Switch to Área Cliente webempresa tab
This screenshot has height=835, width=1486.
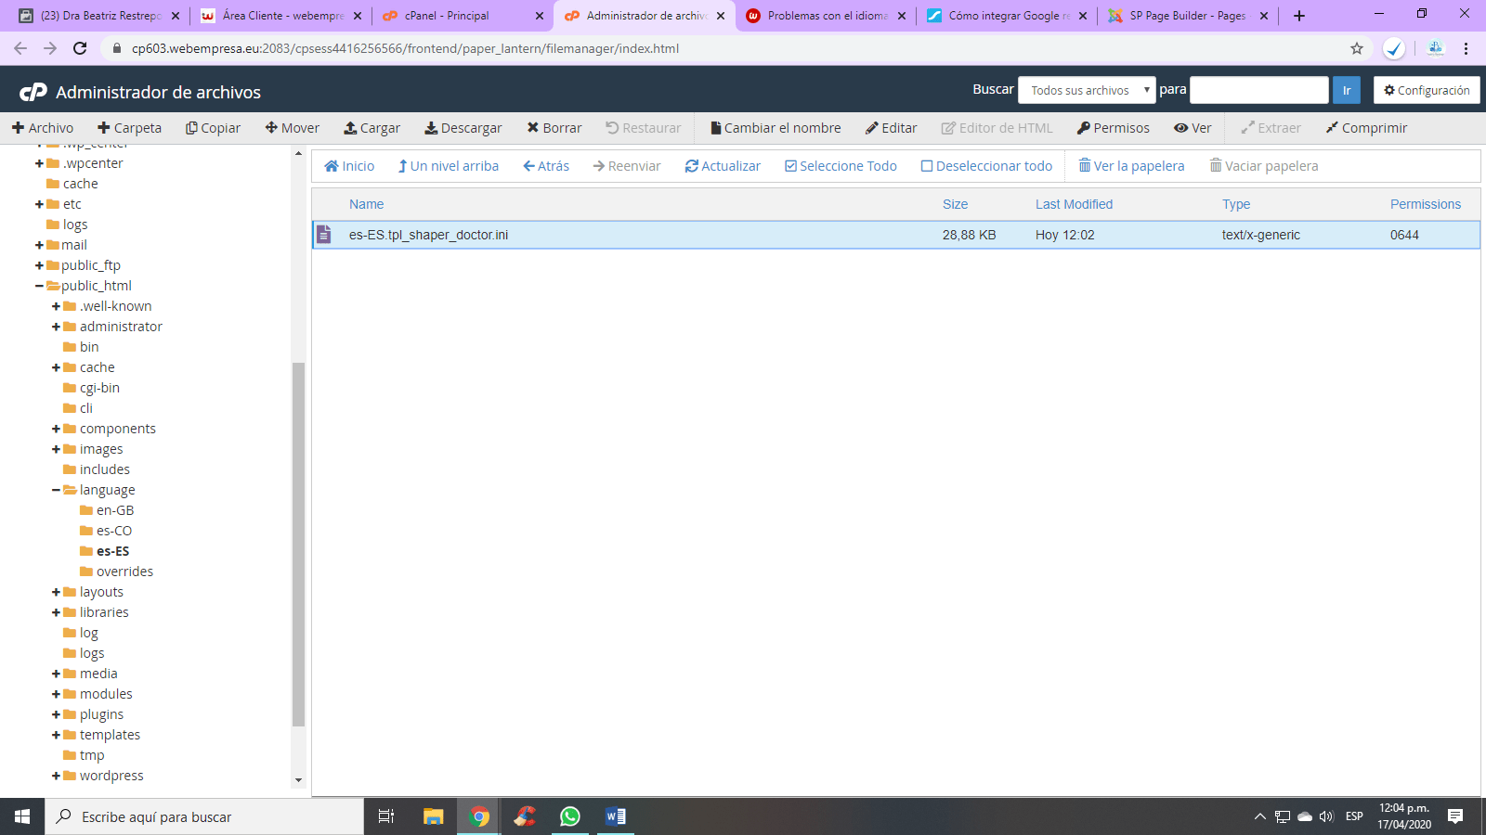[x=280, y=16]
